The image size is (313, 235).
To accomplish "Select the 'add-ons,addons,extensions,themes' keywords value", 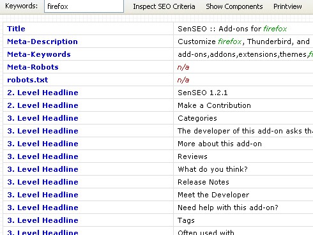I will pyautogui.click(x=245, y=54).
